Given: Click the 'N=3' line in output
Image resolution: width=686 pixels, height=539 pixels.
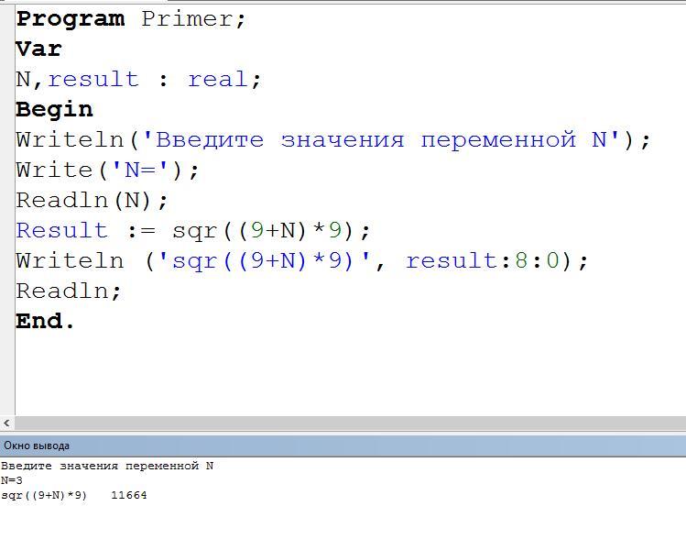Looking at the screenshot, I should click(12, 480).
